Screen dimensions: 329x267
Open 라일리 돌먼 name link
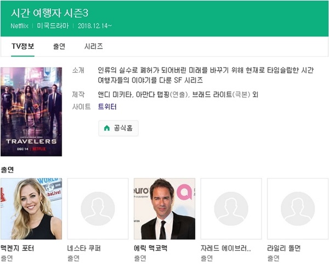click(284, 248)
